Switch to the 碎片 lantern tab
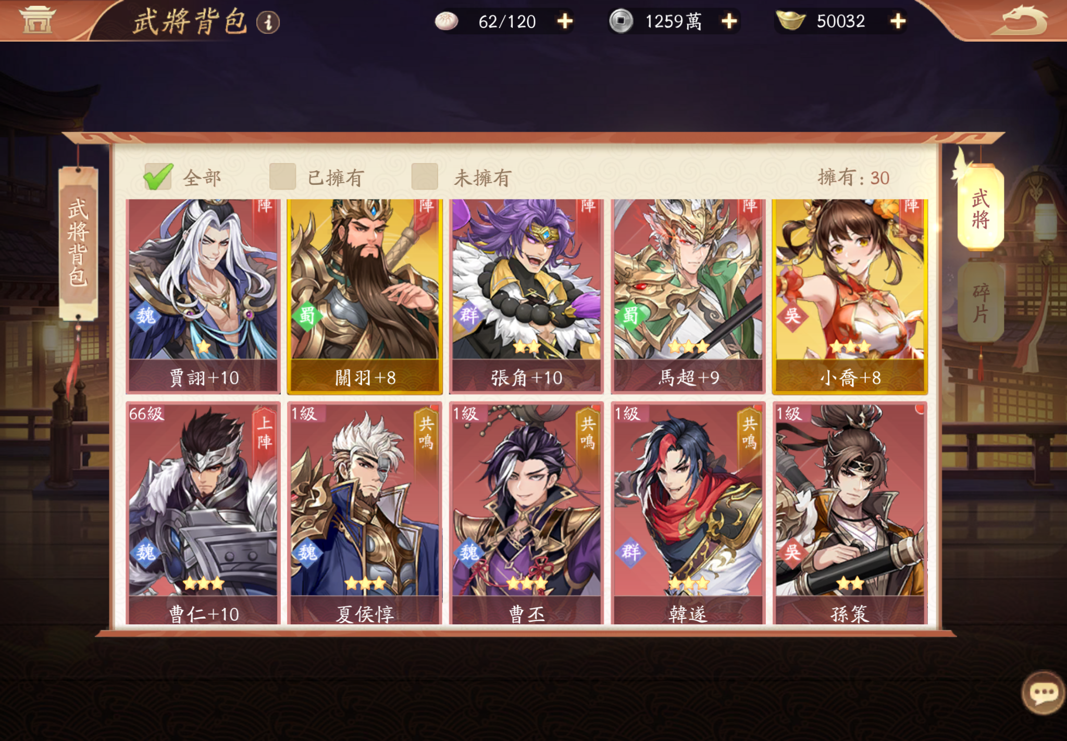Viewport: 1067px width, 741px height. pyautogui.click(x=981, y=303)
